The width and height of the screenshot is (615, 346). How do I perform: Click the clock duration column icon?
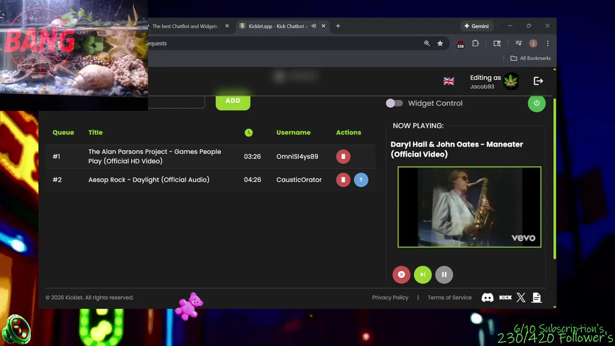[248, 133]
